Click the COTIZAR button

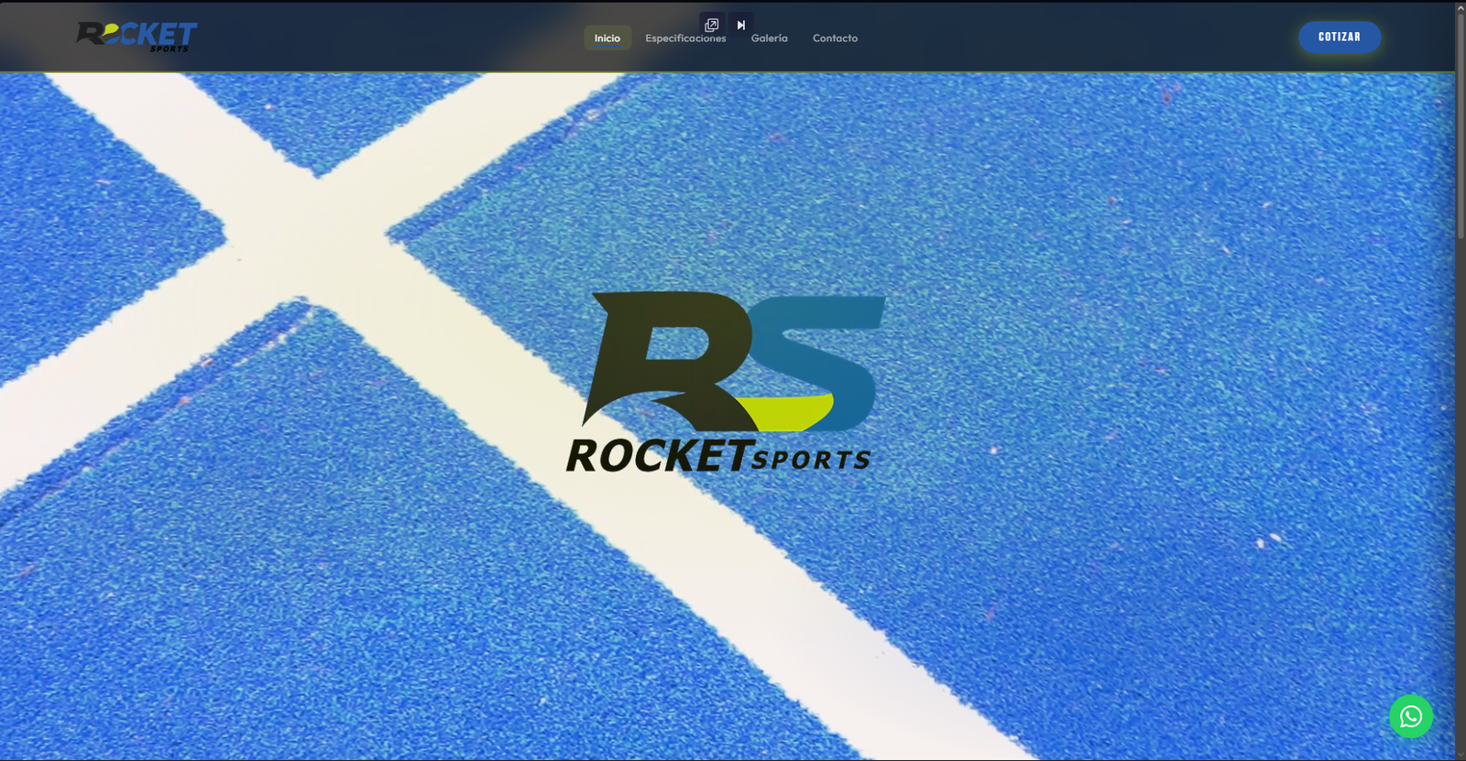coord(1340,37)
